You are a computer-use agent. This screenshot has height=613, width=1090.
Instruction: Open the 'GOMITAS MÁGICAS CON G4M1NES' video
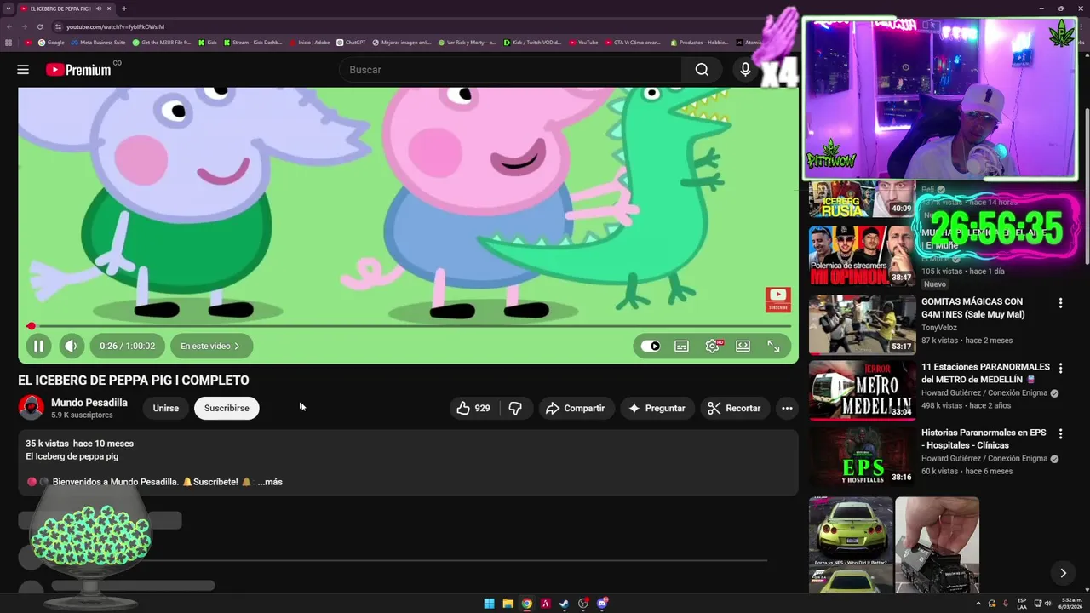(x=972, y=307)
